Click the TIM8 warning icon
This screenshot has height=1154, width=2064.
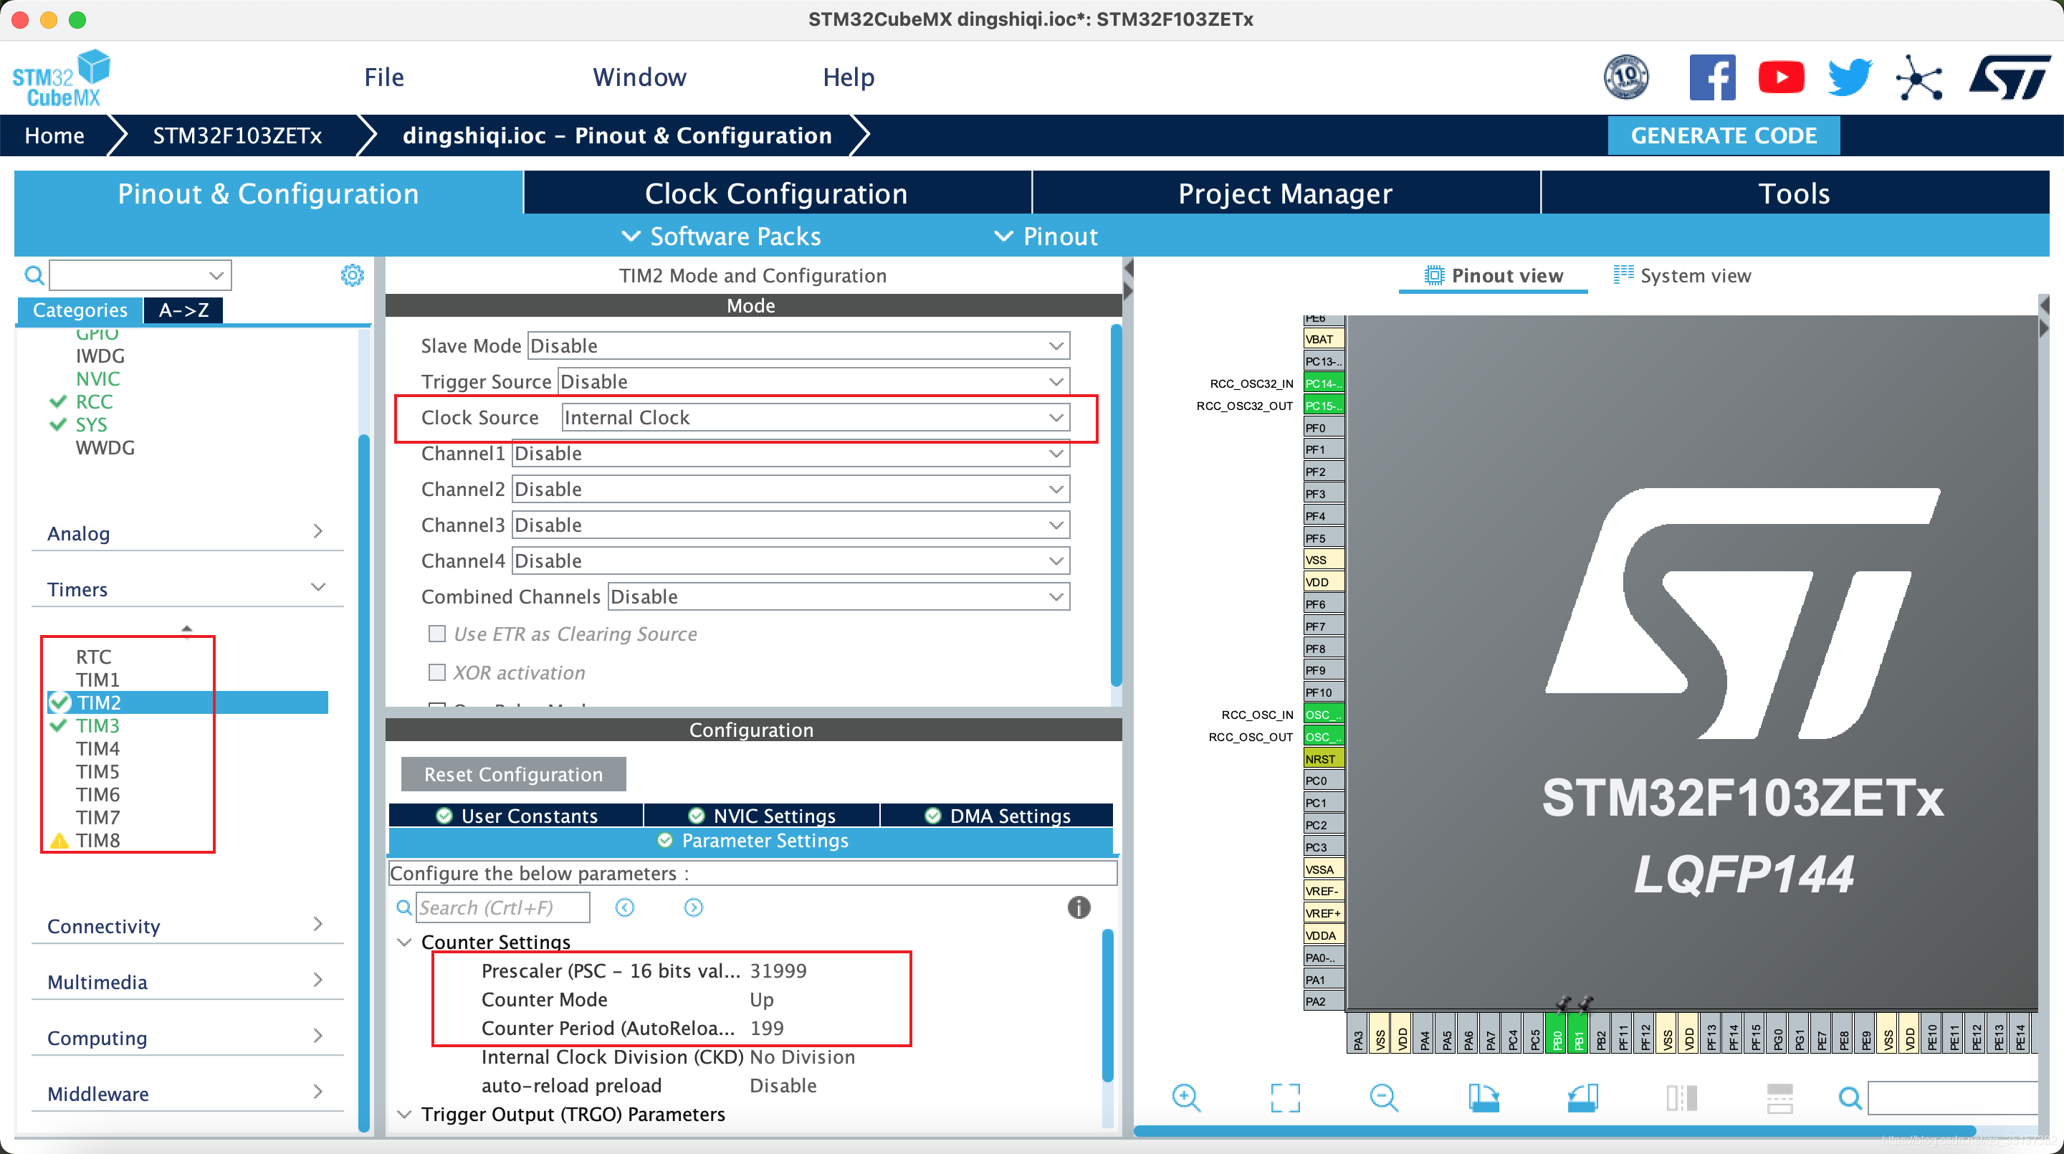point(59,841)
